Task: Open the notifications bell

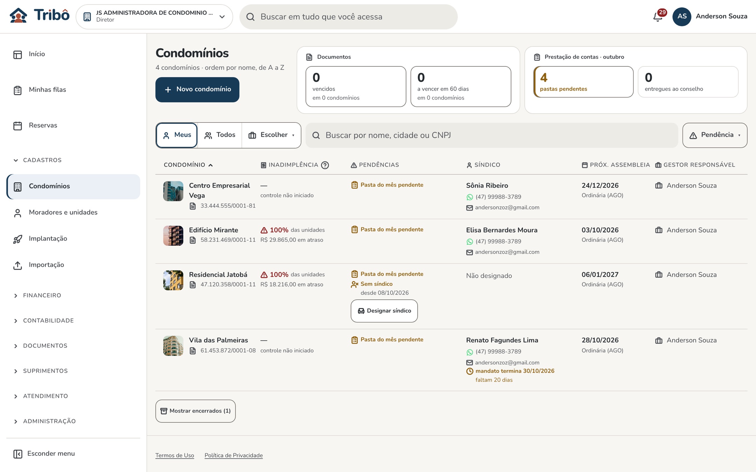Action: 658,16
